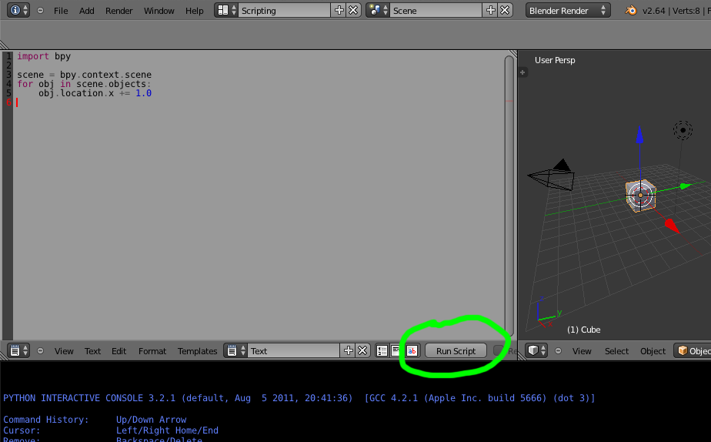Select the lamp object in viewport
Screen dimensions: 711x442
683,130
